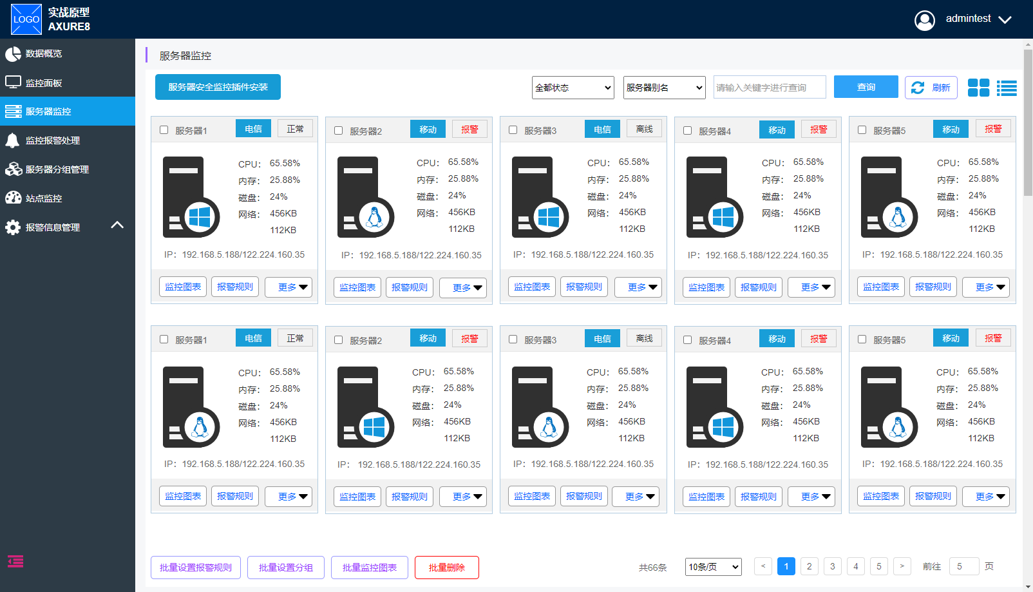Switch to grid card view icon

[979, 88]
